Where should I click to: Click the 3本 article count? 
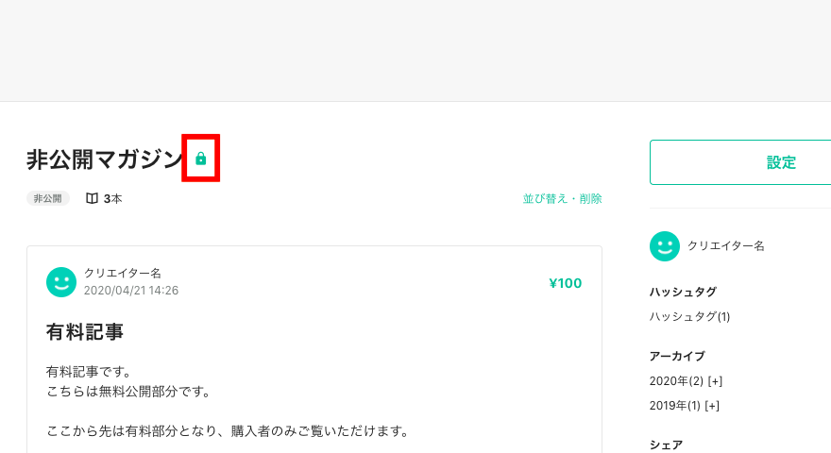pos(112,199)
